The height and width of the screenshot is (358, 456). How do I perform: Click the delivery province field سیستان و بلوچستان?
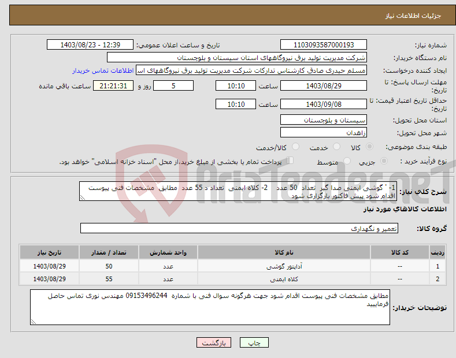pyautogui.click(x=324, y=120)
